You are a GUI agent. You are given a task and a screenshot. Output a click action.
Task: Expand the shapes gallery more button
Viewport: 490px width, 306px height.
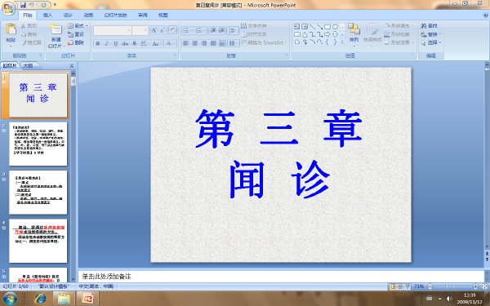tap(342, 42)
